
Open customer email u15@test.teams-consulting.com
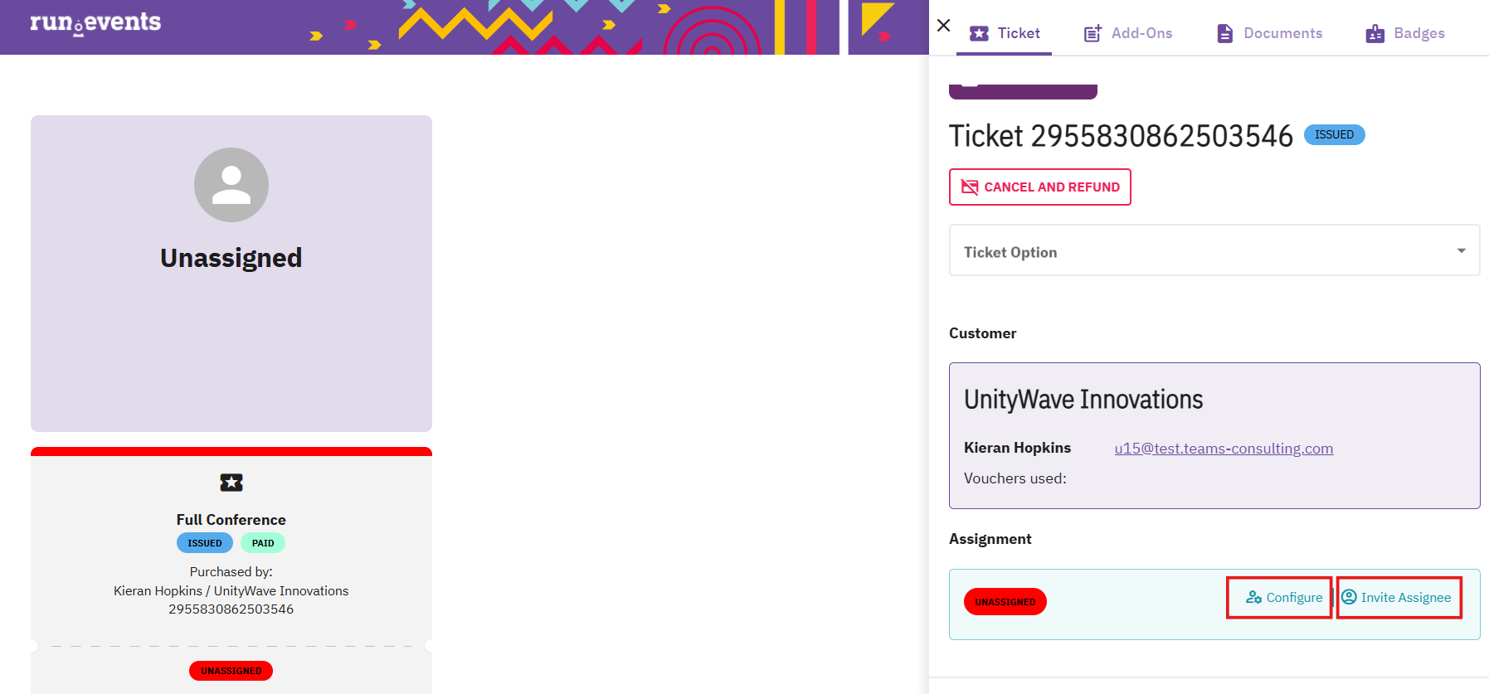1224,449
